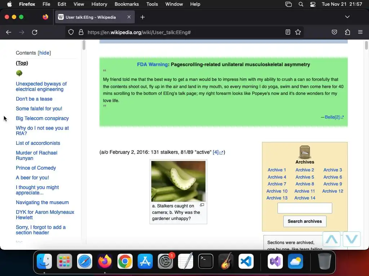
Task: Open Archive 14 link
Action: coord(305,198)
